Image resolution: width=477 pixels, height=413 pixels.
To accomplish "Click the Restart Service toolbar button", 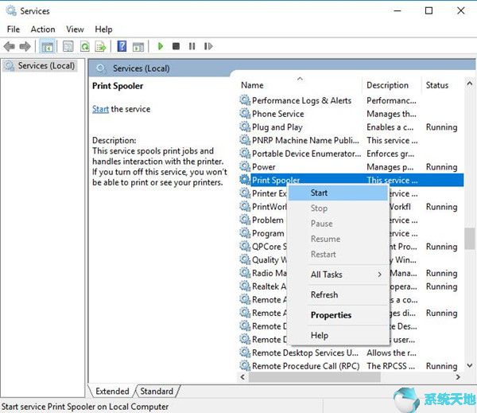I will (208, 46).
